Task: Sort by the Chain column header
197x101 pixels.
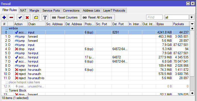Action: (36, 24)
